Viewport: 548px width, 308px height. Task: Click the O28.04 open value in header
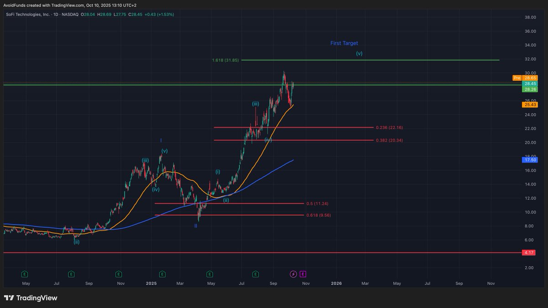(88, 15)
